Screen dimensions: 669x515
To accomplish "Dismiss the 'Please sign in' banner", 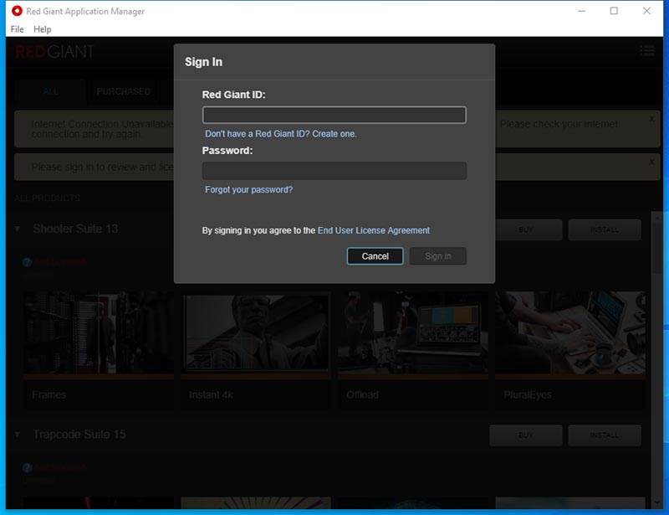I will coord(652,162).
